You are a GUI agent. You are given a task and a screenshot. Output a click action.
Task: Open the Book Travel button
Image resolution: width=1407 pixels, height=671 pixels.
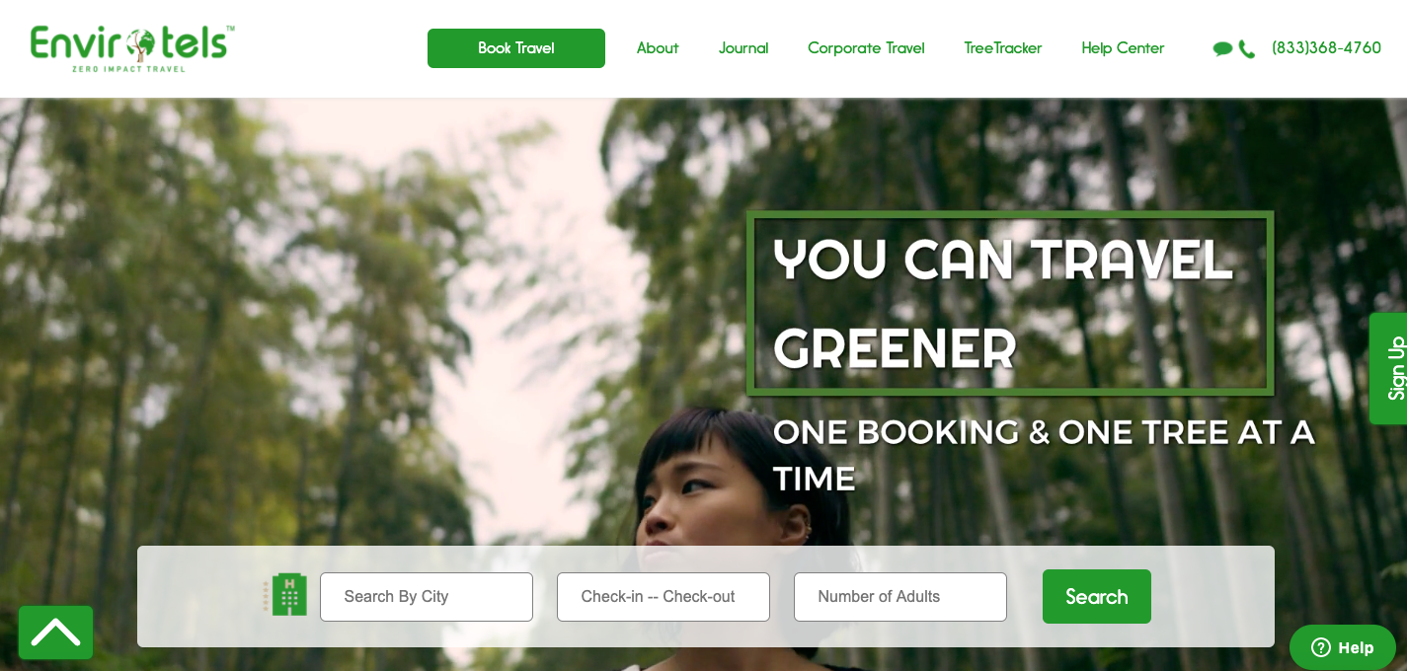coord(516,48)
